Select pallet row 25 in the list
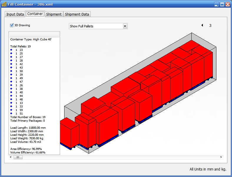 [x=16, y=54]
